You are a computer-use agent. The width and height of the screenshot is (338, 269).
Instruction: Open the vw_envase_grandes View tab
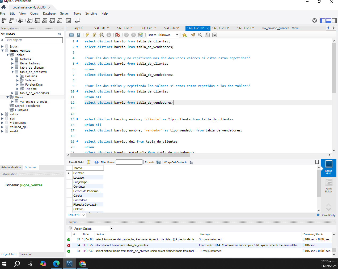point(280,28)
